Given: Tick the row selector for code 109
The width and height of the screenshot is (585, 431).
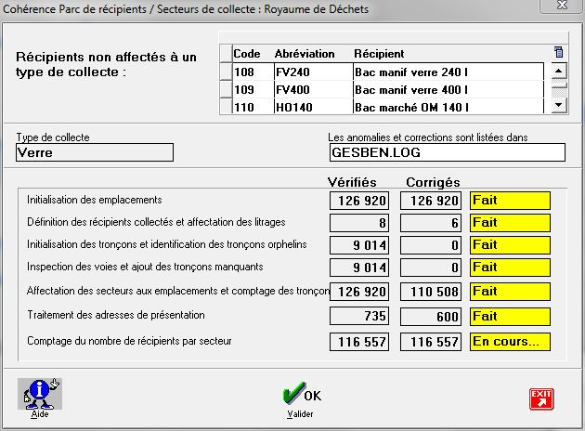Looking at the screenshot, I should click(x=225, y=89).
